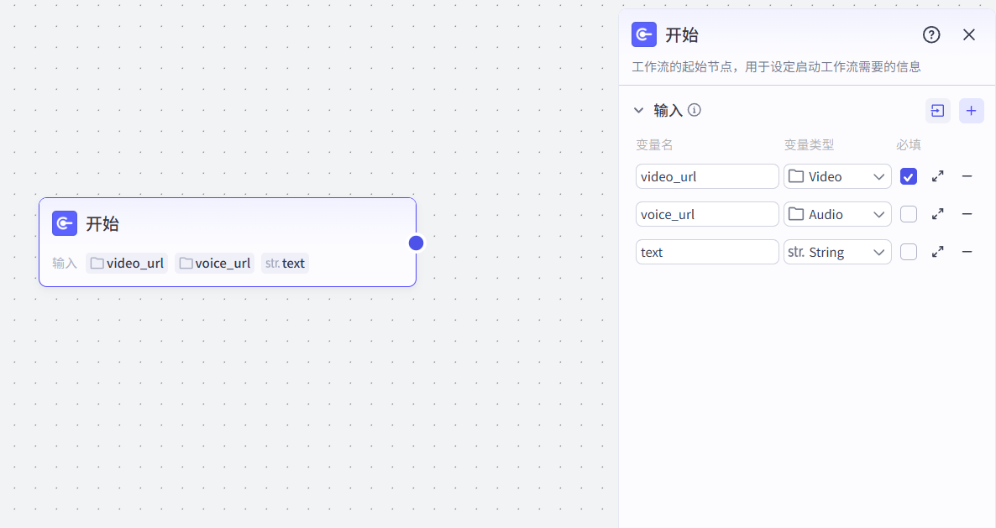Screen dimensions: 996x528
Task: Edit the video_url variable name field
Action: (707, 176)
